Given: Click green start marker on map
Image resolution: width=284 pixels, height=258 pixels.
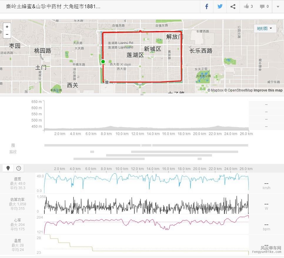Looking at the screenshot, I should (103, 61).
